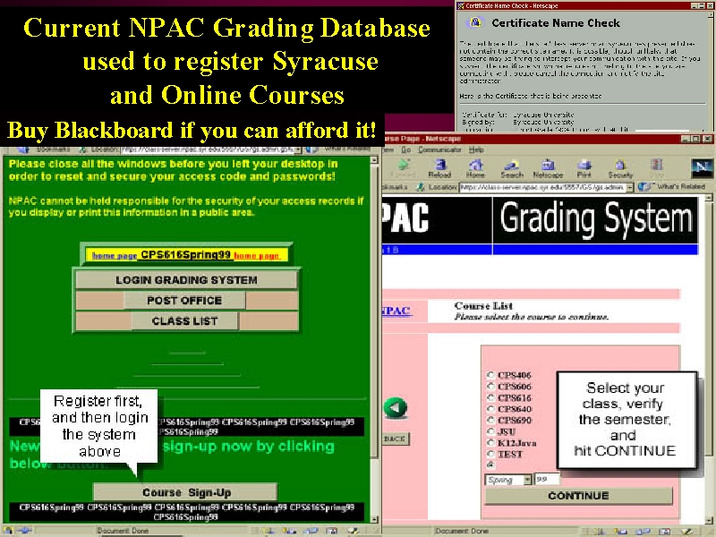Click the location bookmark icon in right Netscape window
Image resolution: width=716 pixels, height=537 pixels.
(x=420, y=187)
